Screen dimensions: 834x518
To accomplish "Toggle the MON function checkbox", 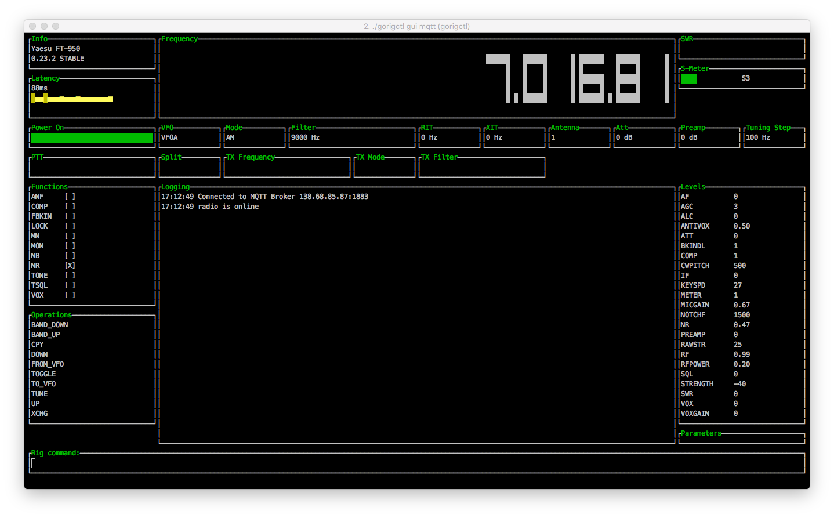I will click(70, 246).
